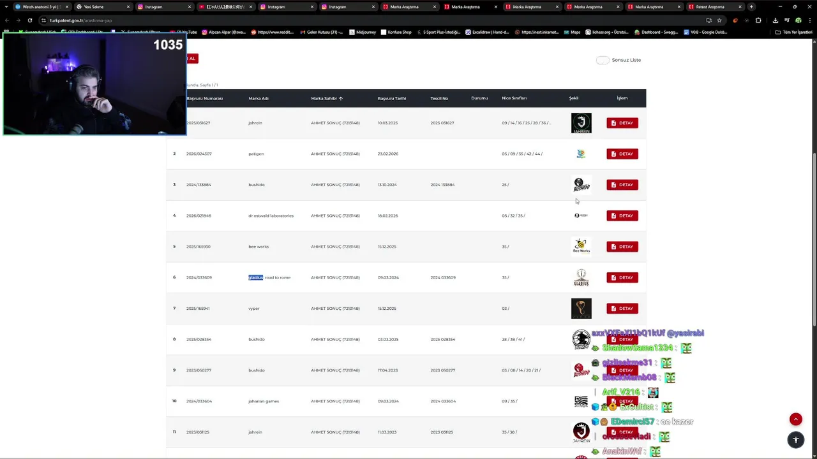Image resolution: width=817 pixels, height=459 pixels.
Task: Open the V0.8 Google Doküman bookmark
Action: tap(705, 32)
